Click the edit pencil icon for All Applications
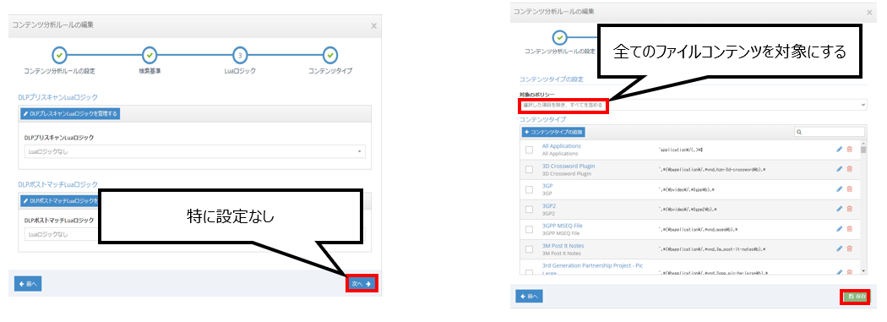887x322 pixels. pyautogui.click(x=840, y=150)
